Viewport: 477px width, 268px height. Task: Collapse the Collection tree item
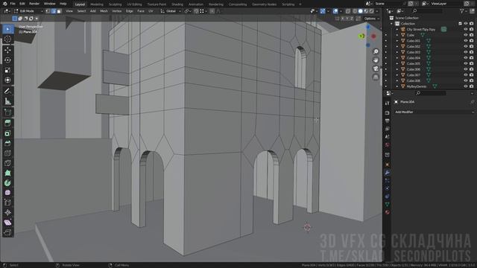click(x=391, y=24)
